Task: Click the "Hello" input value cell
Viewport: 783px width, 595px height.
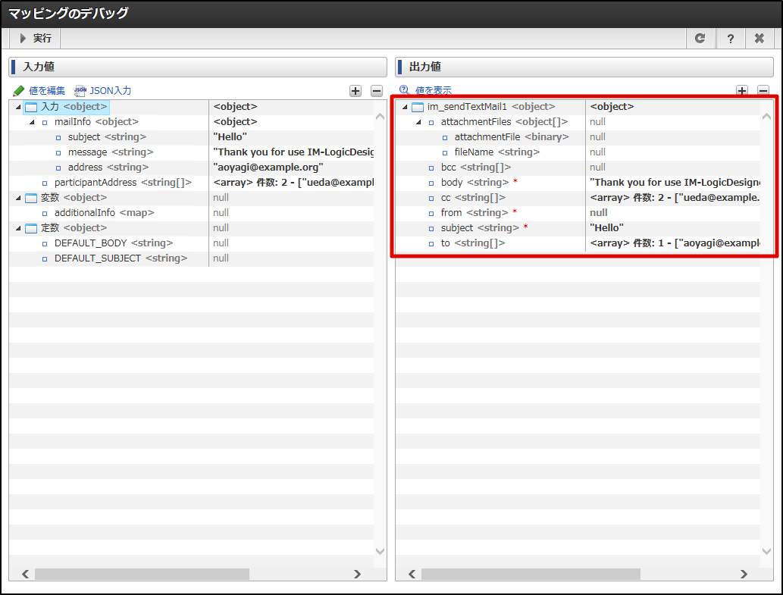Action: (291, 136)
